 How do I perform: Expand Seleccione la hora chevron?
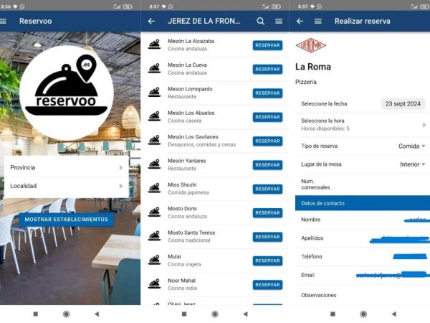pyautogui.click(x=424, y=125)
